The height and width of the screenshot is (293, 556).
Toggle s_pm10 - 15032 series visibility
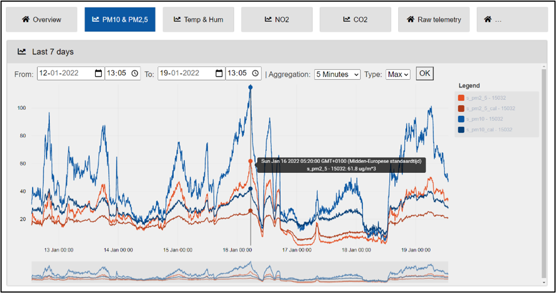[x=484, y=119]
